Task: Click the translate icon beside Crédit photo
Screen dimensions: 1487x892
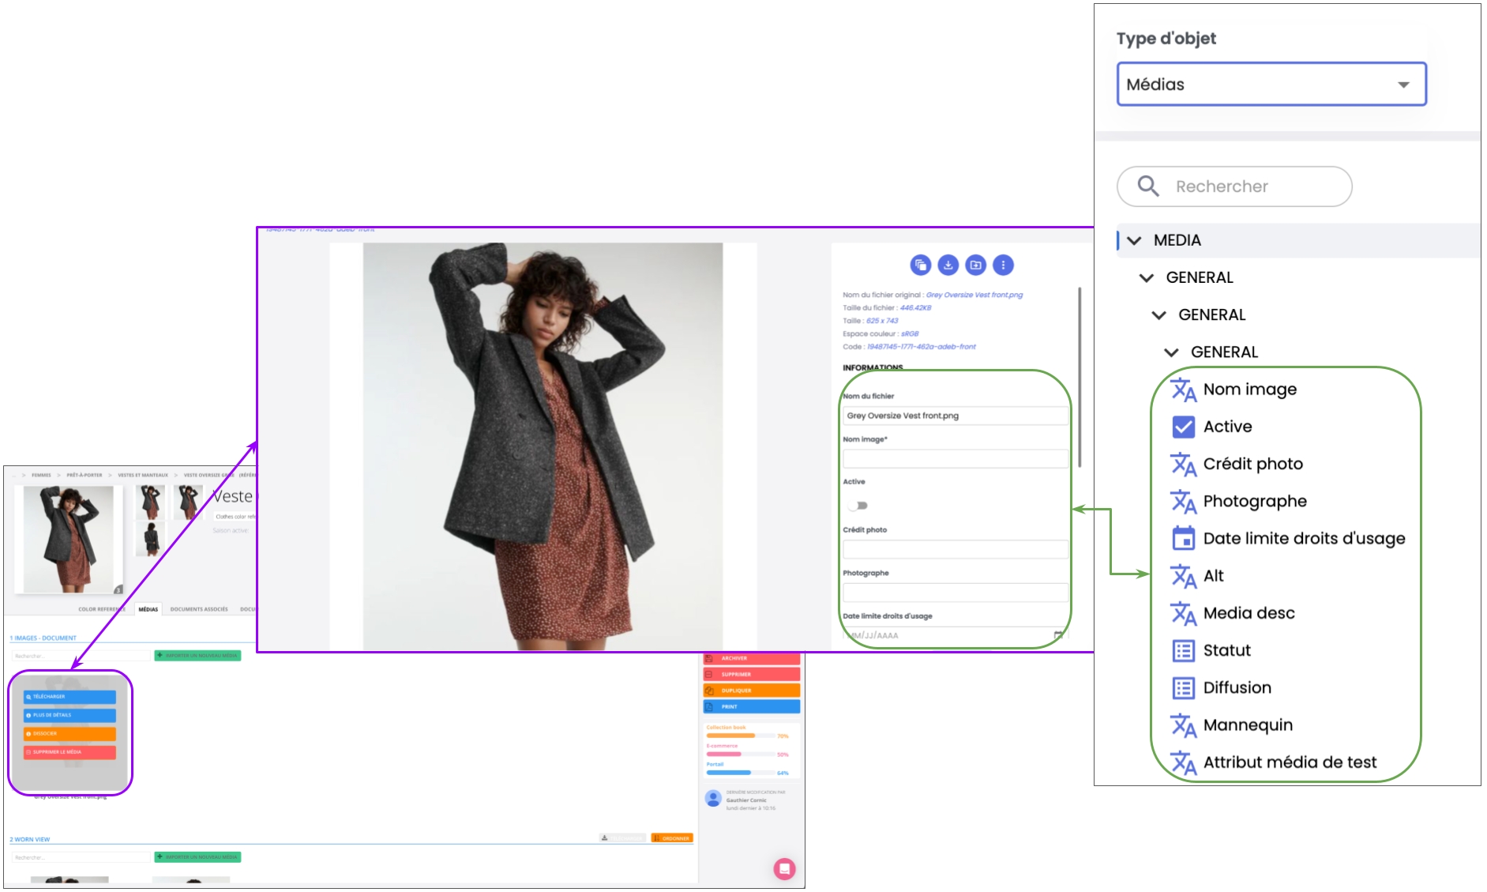Action: pos(1183,464)
